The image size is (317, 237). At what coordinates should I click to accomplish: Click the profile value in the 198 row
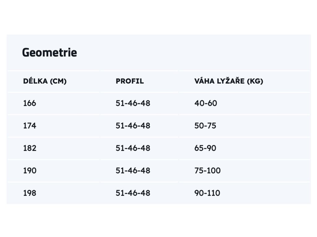(x=133, y=193)
